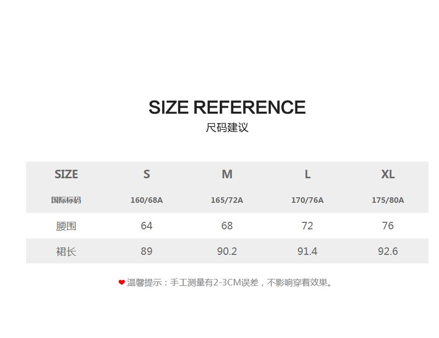This screenshot has width=439, height=338.
Task: Click the 腰围 row label
Action: [x=66, y=226]
